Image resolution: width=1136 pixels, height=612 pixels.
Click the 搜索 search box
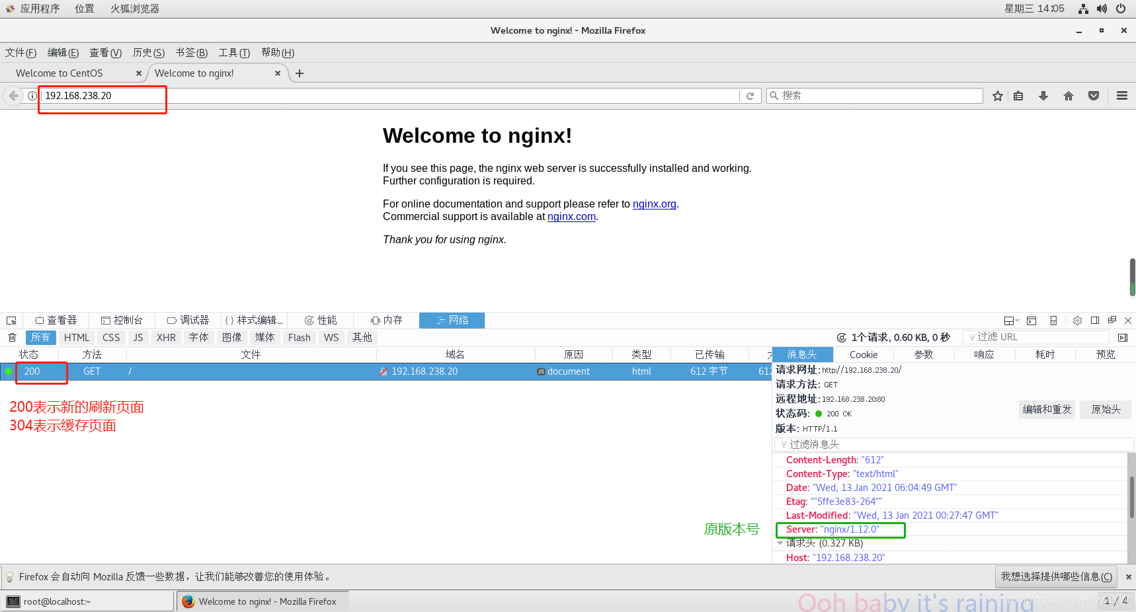[874, 96]
